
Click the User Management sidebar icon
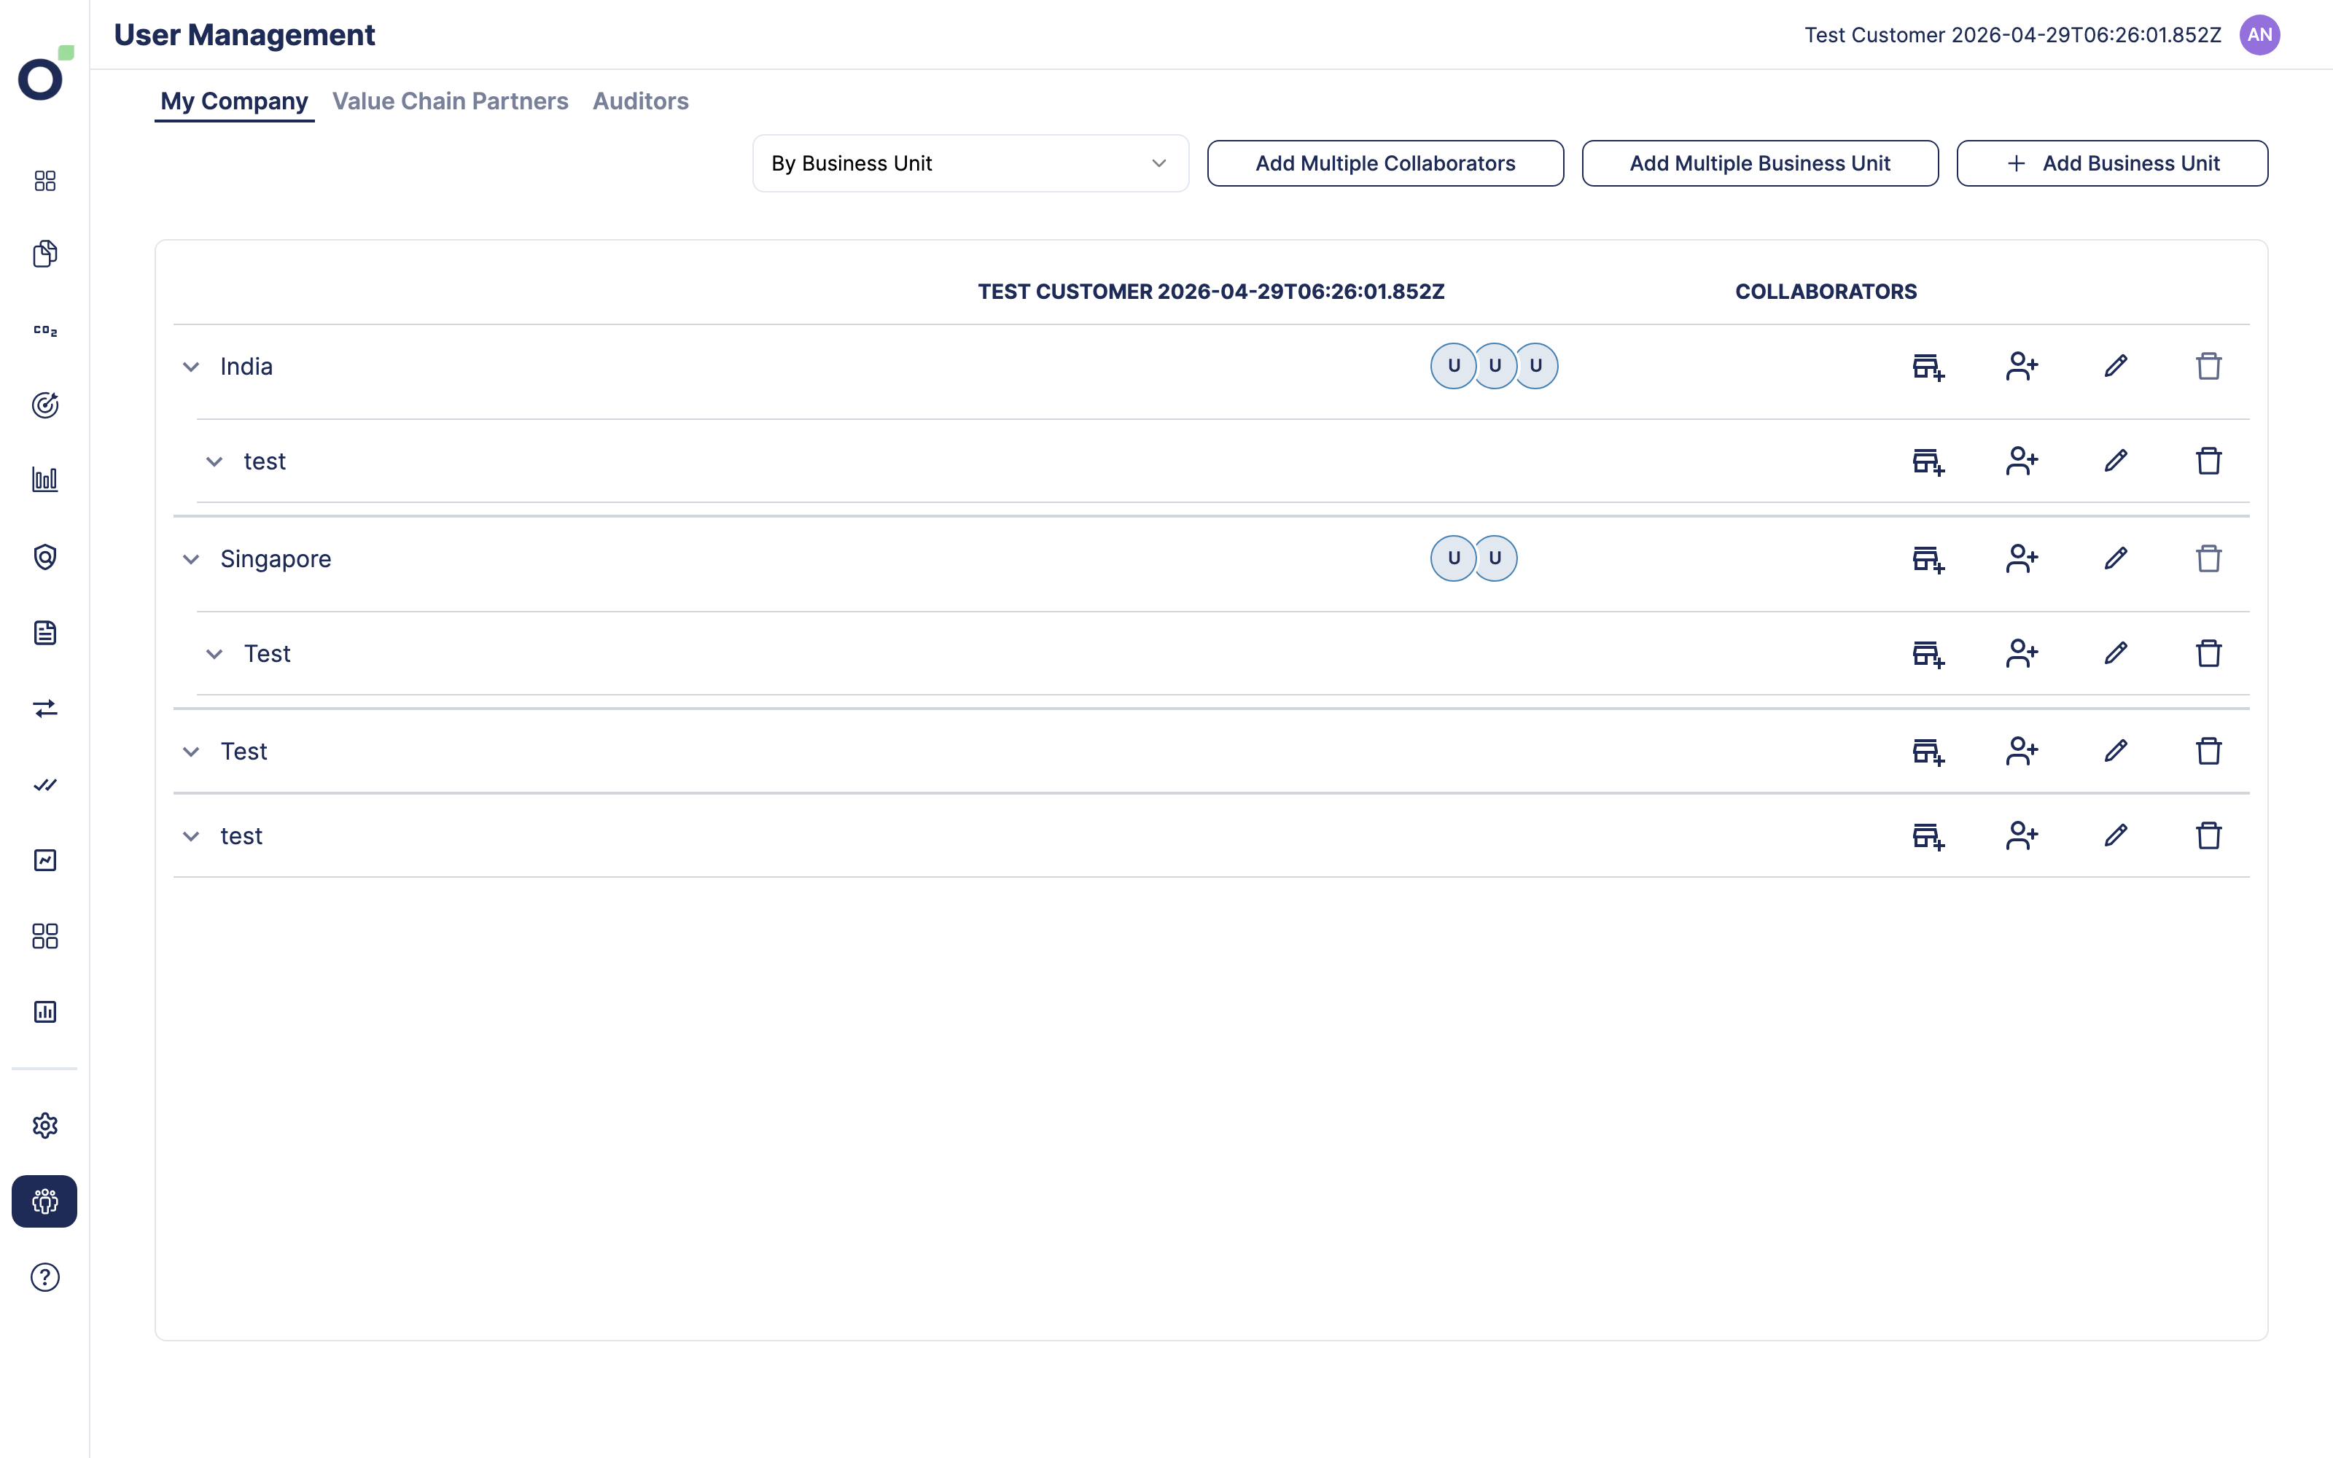(44, 1201)
